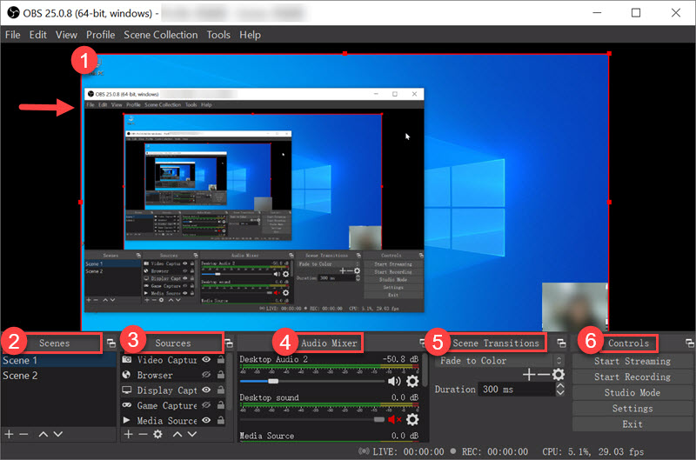Screen dimensions: 696x460
Task: Move selected scene down in list
Action: (x=57, y=433)
